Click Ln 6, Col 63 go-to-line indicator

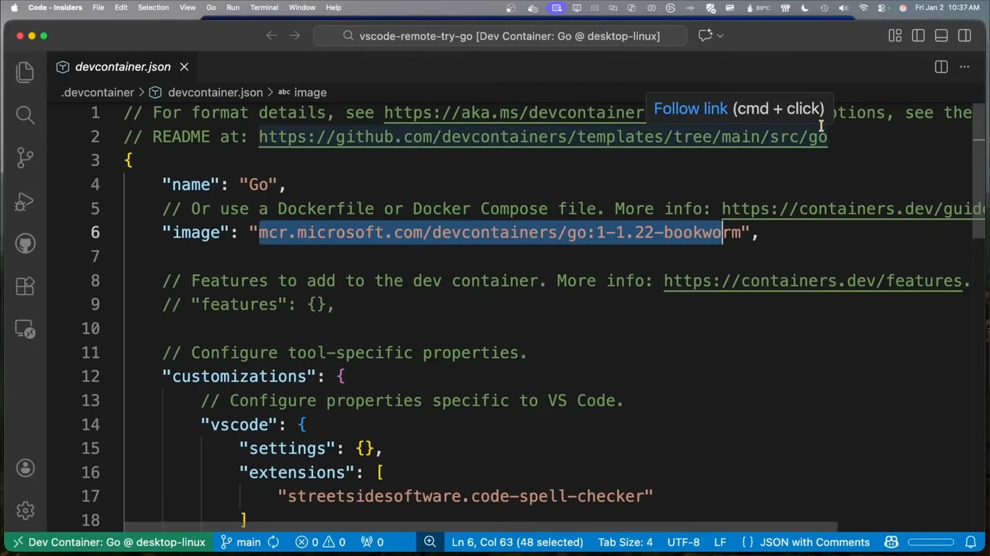(517, 542)
